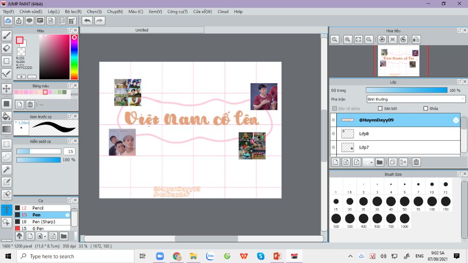The height and width of the screenshot is (263, 468).
Task: Select the dot/line pen tool
Action: click(6, 74)
